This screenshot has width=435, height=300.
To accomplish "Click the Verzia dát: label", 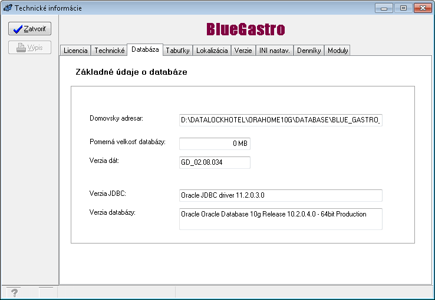I will coord(104,161).
